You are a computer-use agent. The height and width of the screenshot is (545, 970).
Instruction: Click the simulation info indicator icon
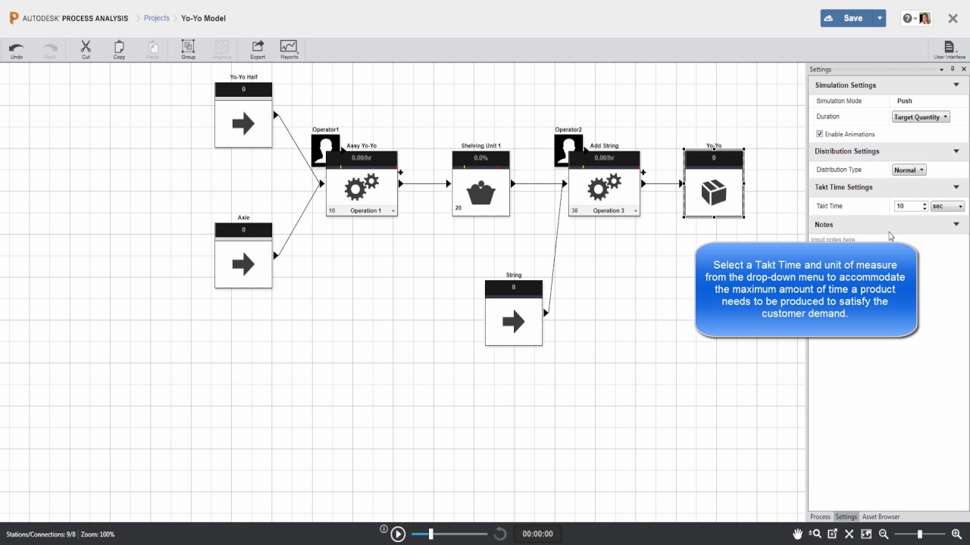pyautogui.click(x=384, y=529)
